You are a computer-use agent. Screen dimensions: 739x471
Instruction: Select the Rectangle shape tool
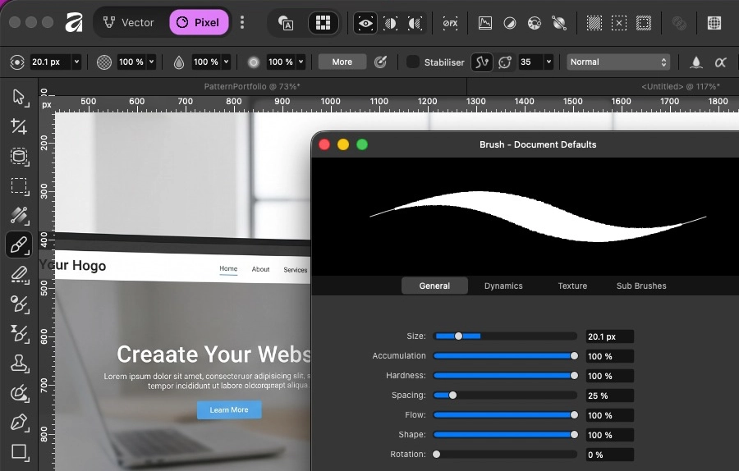(19, 451)
